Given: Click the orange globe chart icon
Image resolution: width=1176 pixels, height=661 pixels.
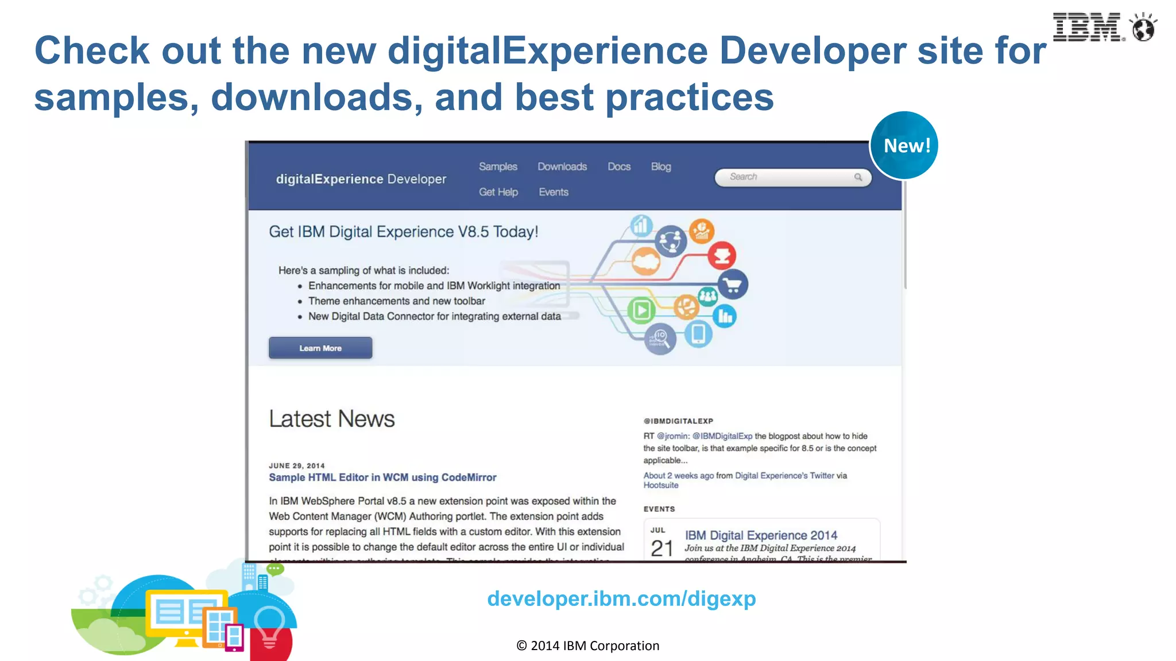Looking at the screenshot, I should click(701, 231).
